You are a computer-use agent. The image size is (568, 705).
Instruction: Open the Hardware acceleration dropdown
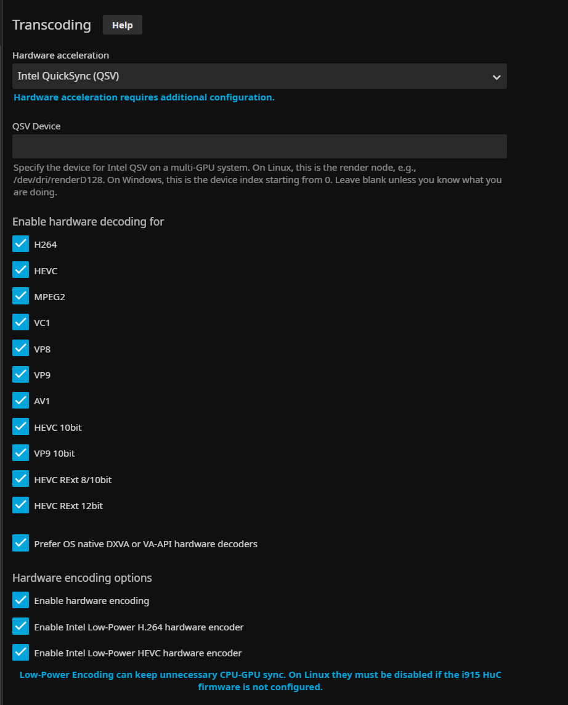[259, 76]
